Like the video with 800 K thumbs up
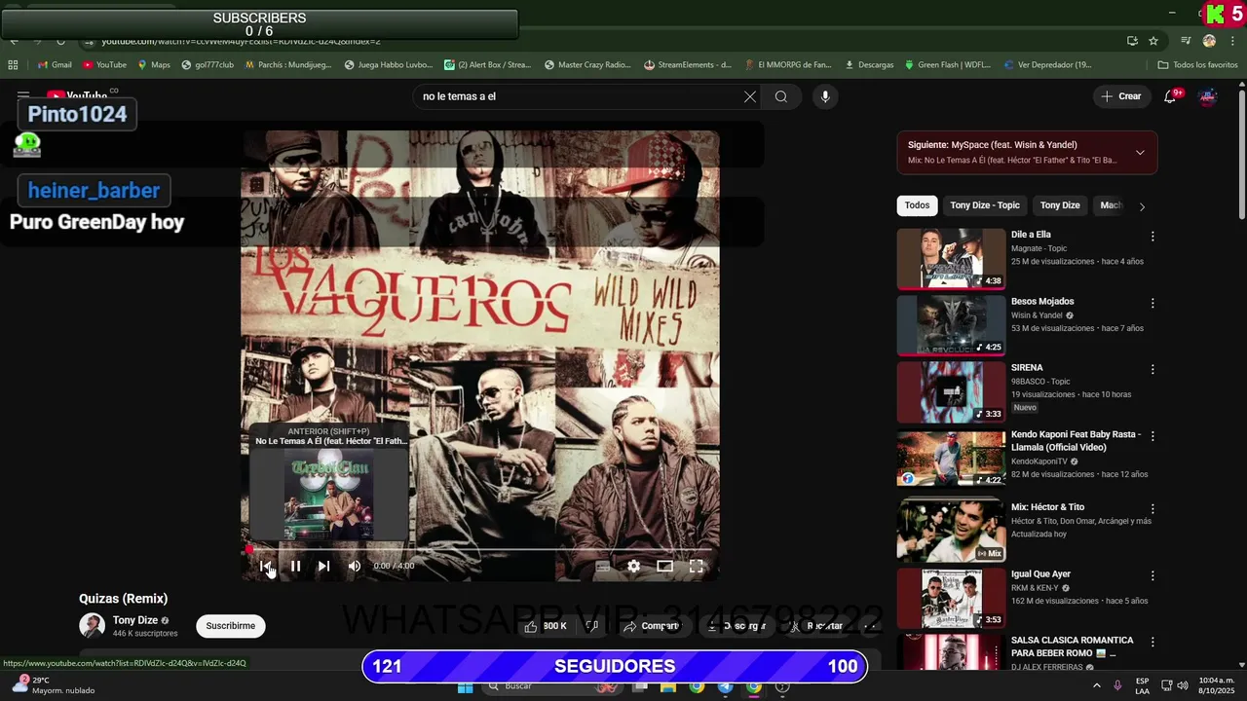1247x701 pixels. (546, 626)
